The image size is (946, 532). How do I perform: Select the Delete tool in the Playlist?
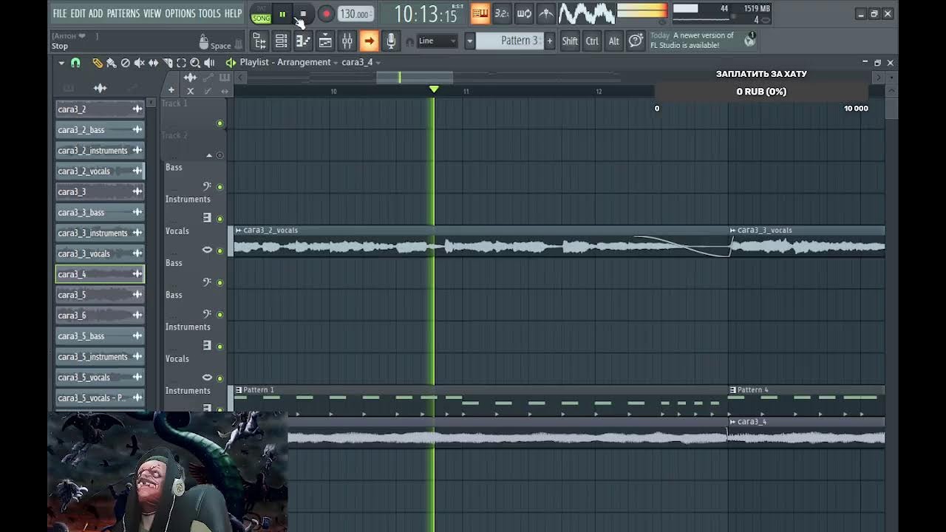(125, 63)
